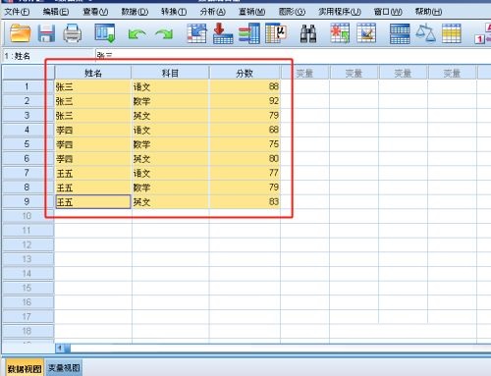
Task: Open the 实用程序(U) menu
Action: [340, 12]
